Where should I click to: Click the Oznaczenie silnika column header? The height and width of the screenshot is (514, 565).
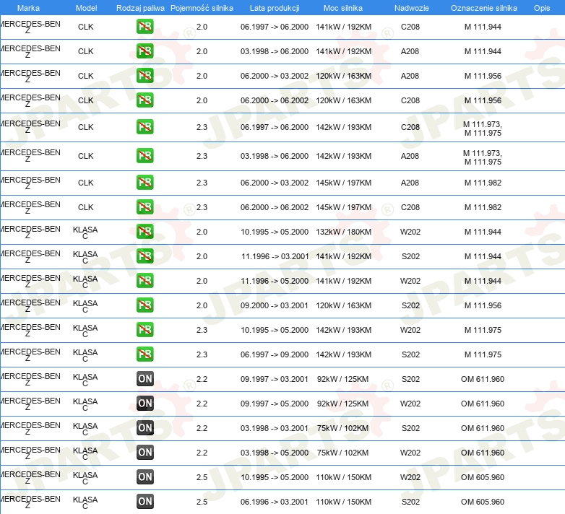pyautogui.click(x=483, y=8)
